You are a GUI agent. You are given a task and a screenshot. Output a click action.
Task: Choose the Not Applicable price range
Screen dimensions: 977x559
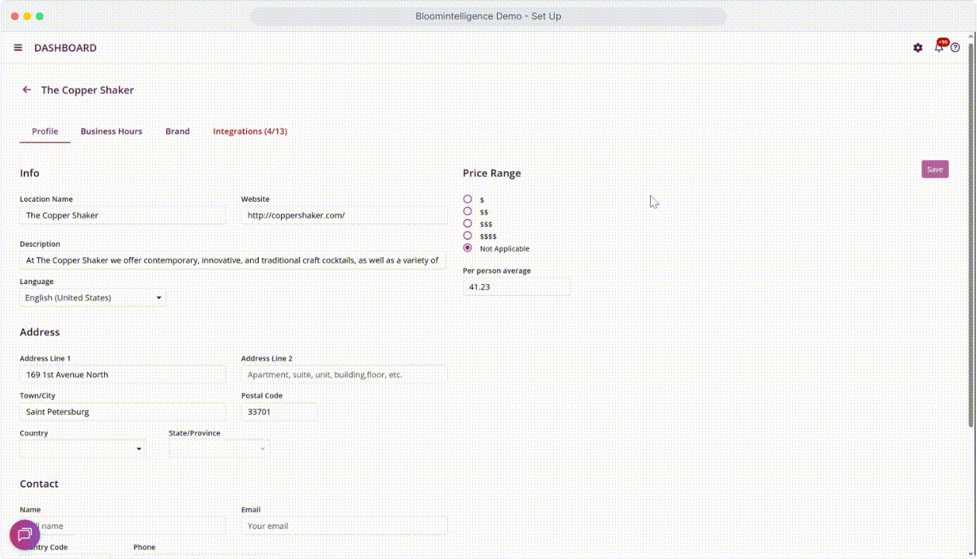click(468, 248)
